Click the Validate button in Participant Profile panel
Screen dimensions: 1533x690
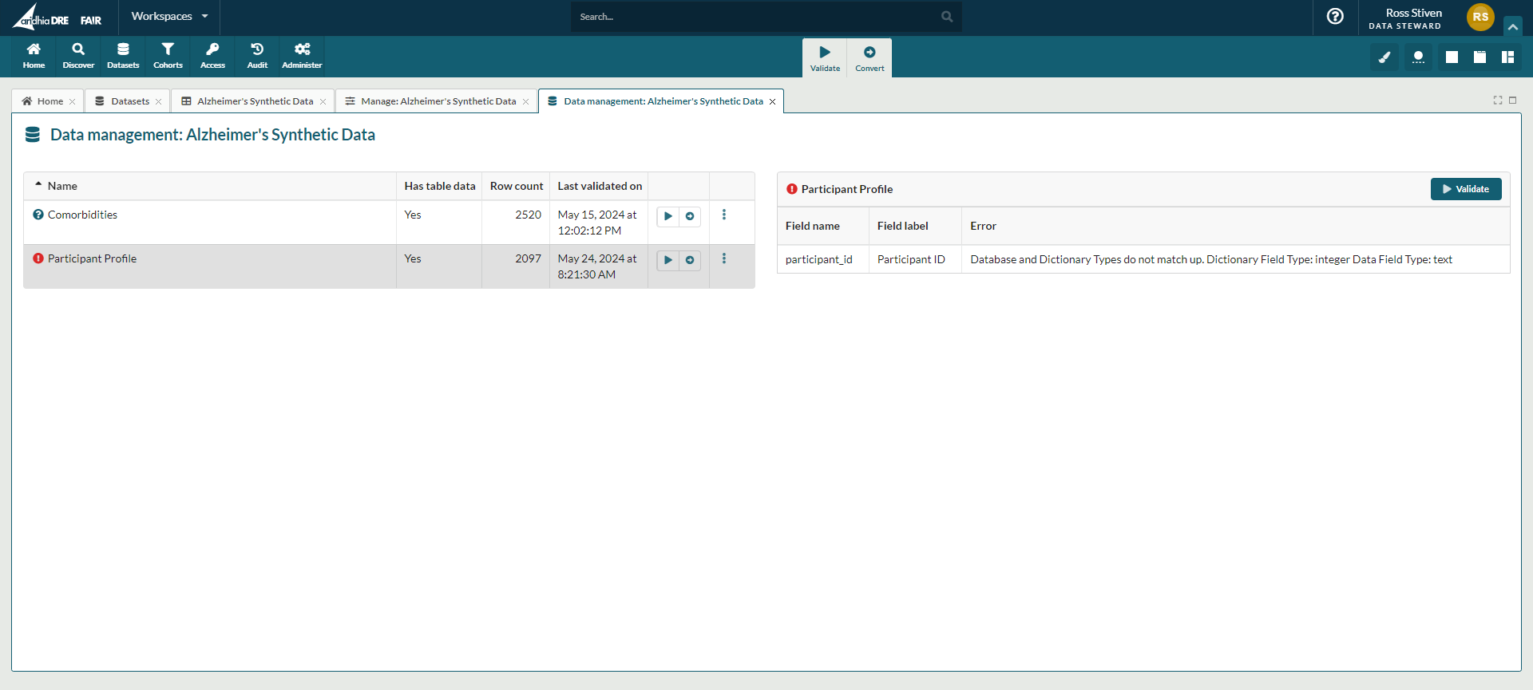click(1465, 189)
